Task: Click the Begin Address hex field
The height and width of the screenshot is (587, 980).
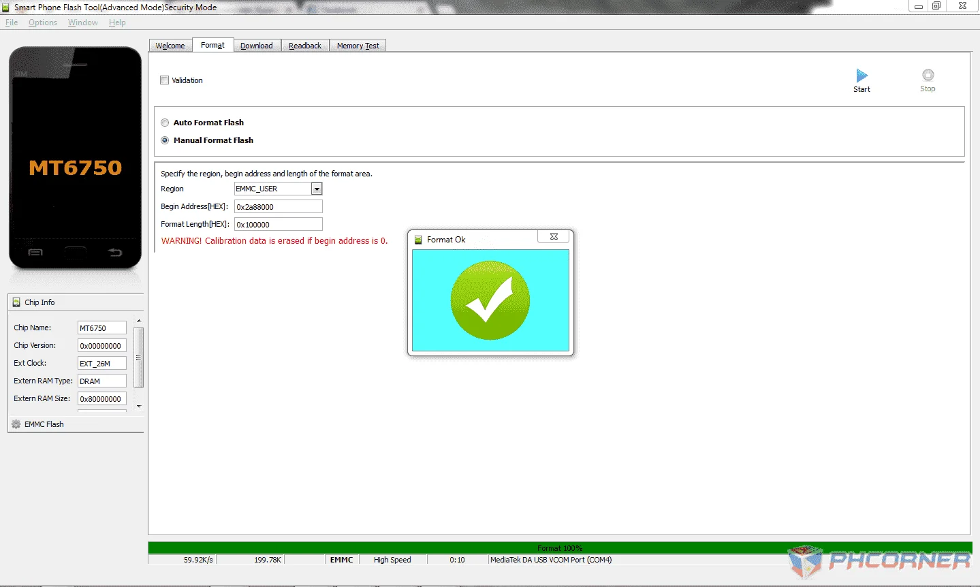Action: click(279, 206)
